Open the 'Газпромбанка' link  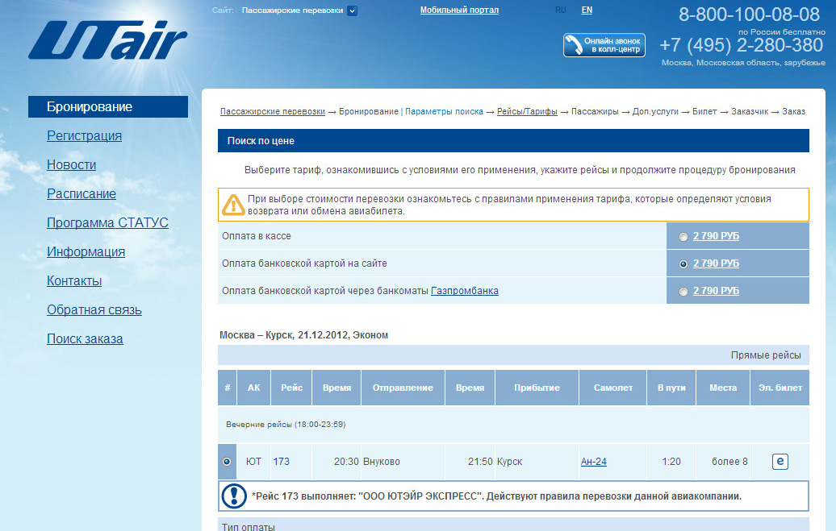[x=465, y=291]
